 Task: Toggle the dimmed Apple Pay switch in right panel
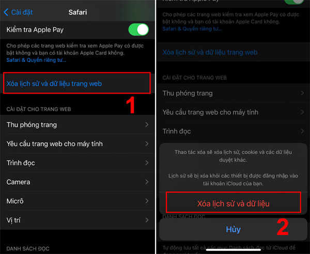click(x=294, y=2)
